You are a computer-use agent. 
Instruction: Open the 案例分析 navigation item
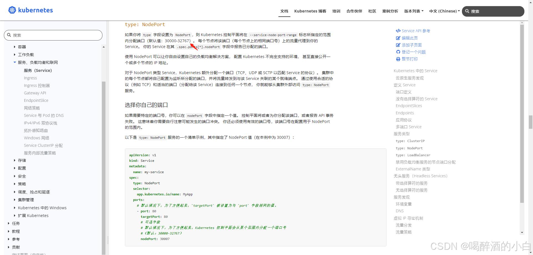point(390,11)
